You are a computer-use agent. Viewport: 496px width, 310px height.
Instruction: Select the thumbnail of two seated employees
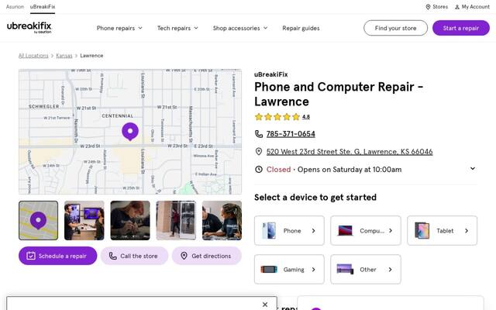tap(222, 220)
